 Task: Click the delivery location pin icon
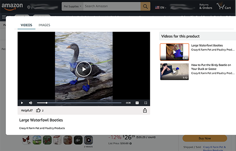pos(29,7)
